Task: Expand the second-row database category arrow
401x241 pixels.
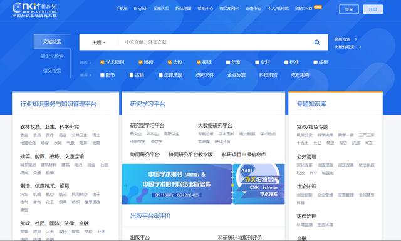Action: [90, 75]
